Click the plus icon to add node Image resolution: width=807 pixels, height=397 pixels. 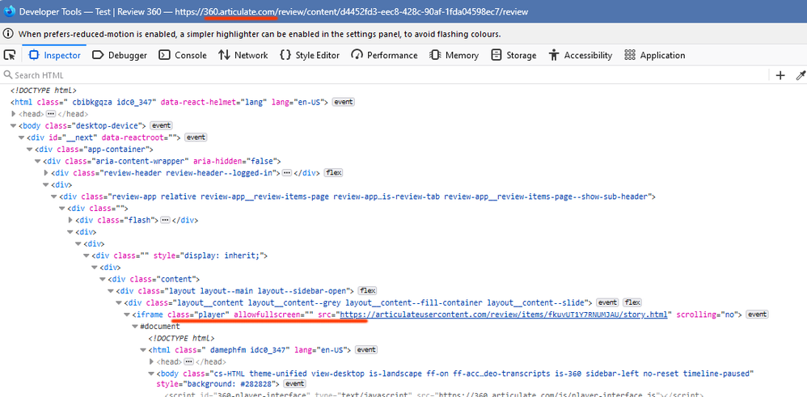click(x=780, y=75)
